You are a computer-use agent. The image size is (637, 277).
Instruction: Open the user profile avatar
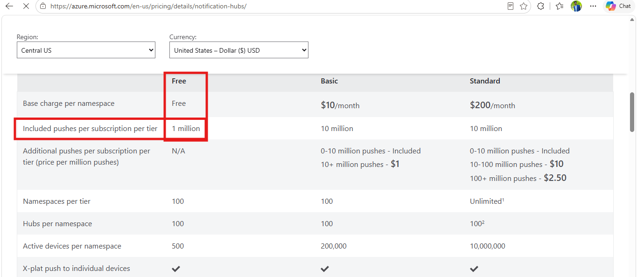576,6
